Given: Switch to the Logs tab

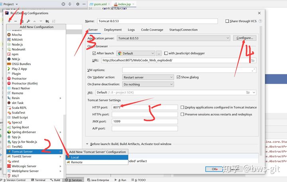Looking at the screenshot, I should point(131,29).
